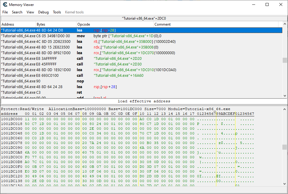This screenshot has height=194, width=288.
Task: Click the hex view vertical scrollbar thumb
Action: click(x=285, y=147)
